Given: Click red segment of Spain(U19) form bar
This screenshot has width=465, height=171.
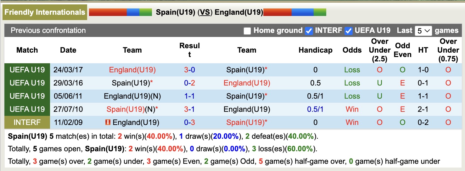Looking at the screenshot, I should (108, 12).
